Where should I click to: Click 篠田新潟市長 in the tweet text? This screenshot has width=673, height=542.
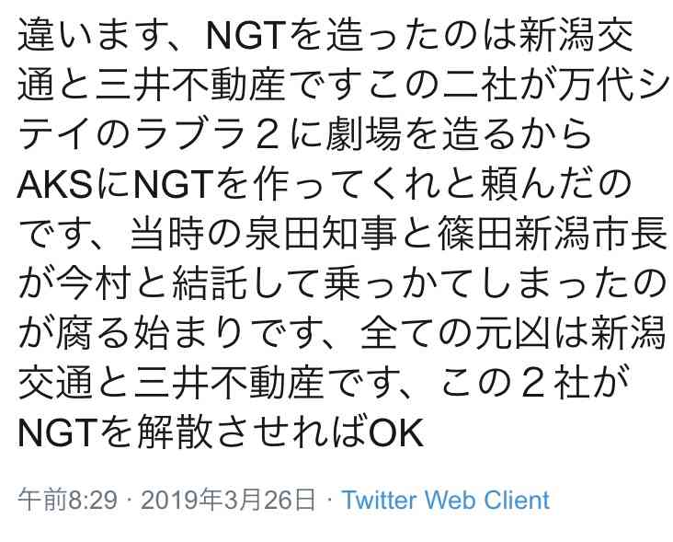[553, 234]
